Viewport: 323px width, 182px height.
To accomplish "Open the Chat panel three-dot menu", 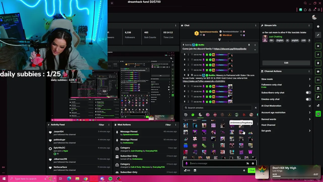I will point(256,25).
